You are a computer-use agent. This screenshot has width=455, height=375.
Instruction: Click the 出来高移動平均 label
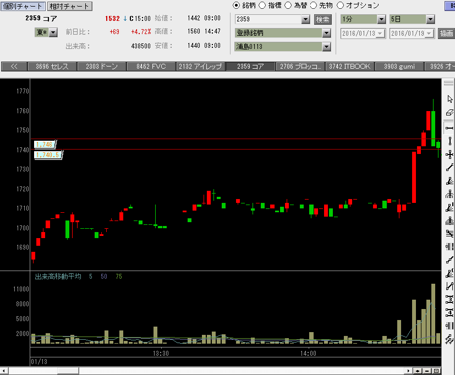point(58,277)
